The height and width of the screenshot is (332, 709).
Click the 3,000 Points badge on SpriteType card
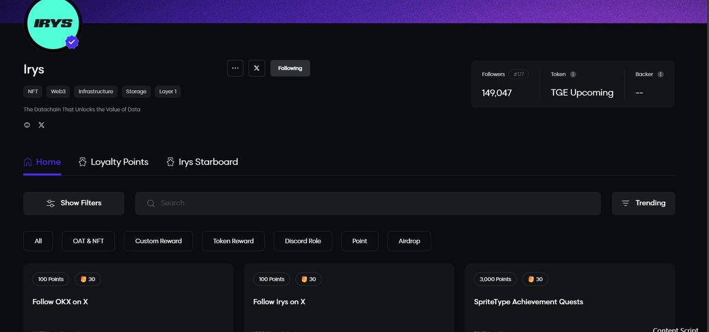[x=496, y=279]
